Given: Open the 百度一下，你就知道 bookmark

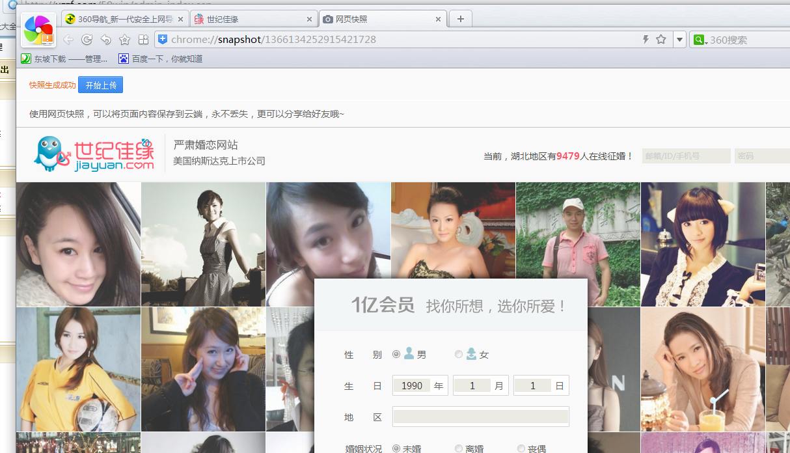Looking at the screenshot, I should pos(161,59).
